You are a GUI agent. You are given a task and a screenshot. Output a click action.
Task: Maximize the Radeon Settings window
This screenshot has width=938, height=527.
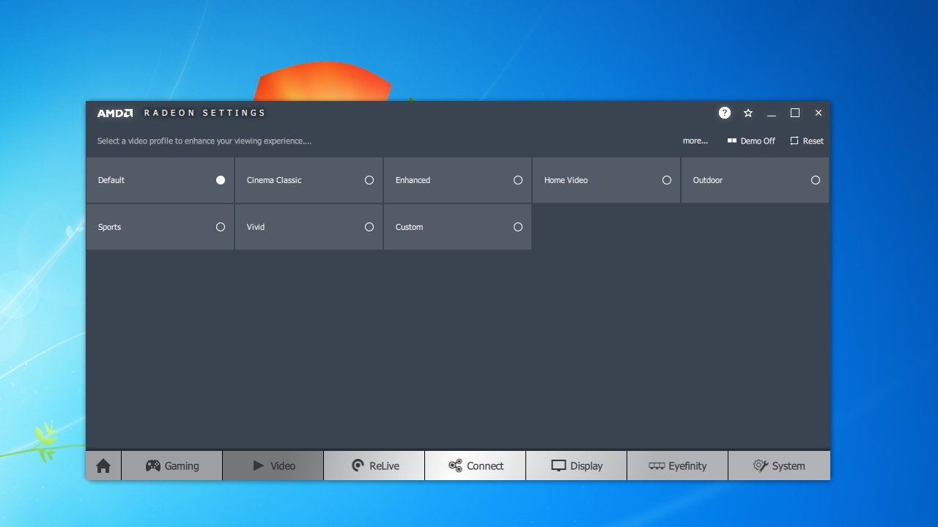click(x=795, y=113)
